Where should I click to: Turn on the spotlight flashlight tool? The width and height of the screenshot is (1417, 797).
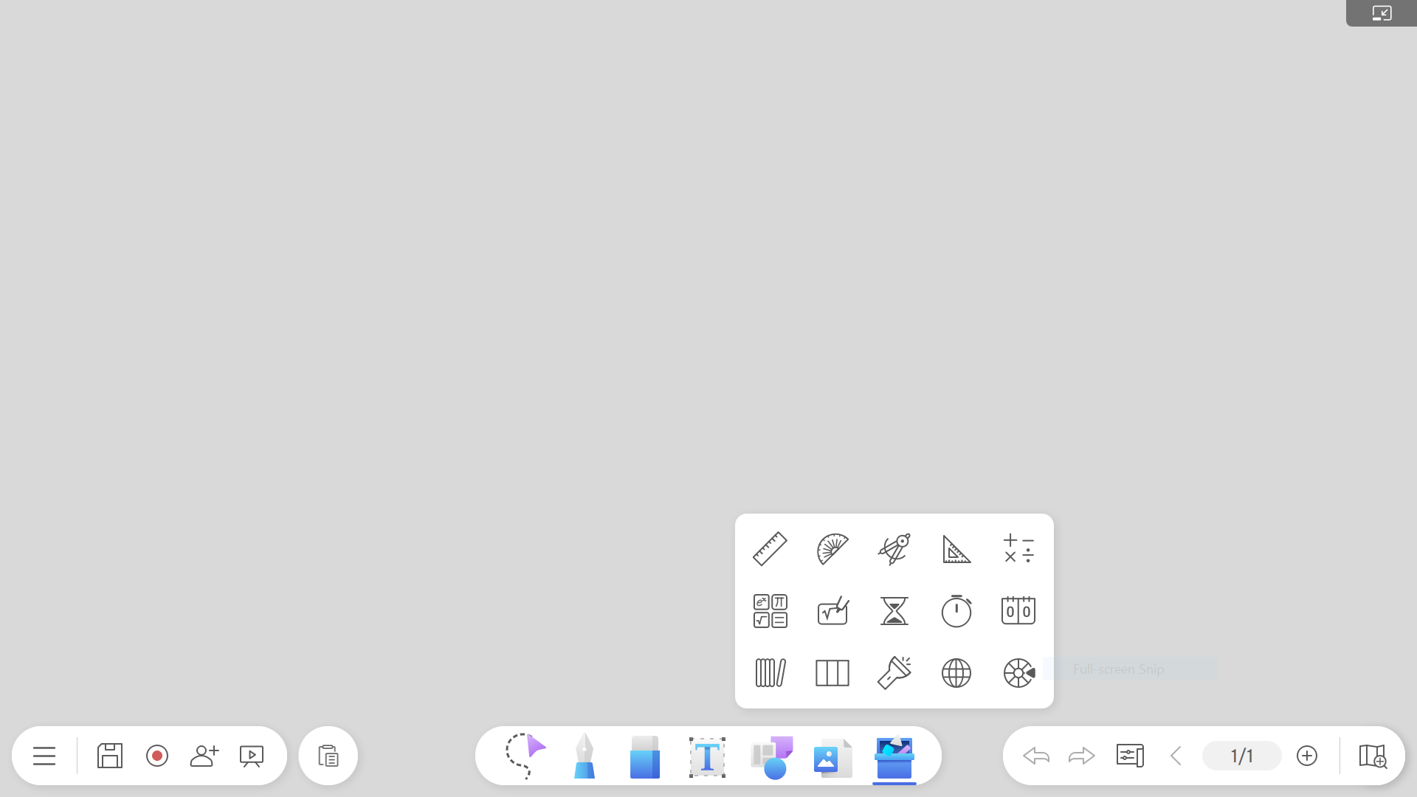[894, 673]
